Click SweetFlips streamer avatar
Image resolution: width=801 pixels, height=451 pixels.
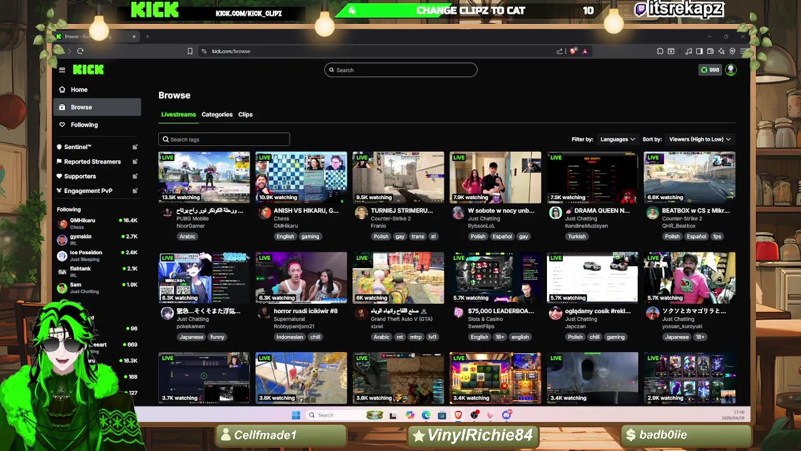pyautogui.click(x=459, y=313)
